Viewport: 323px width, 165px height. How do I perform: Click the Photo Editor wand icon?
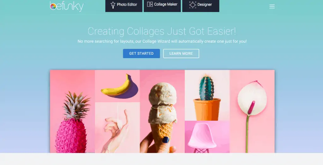(113, 5)
